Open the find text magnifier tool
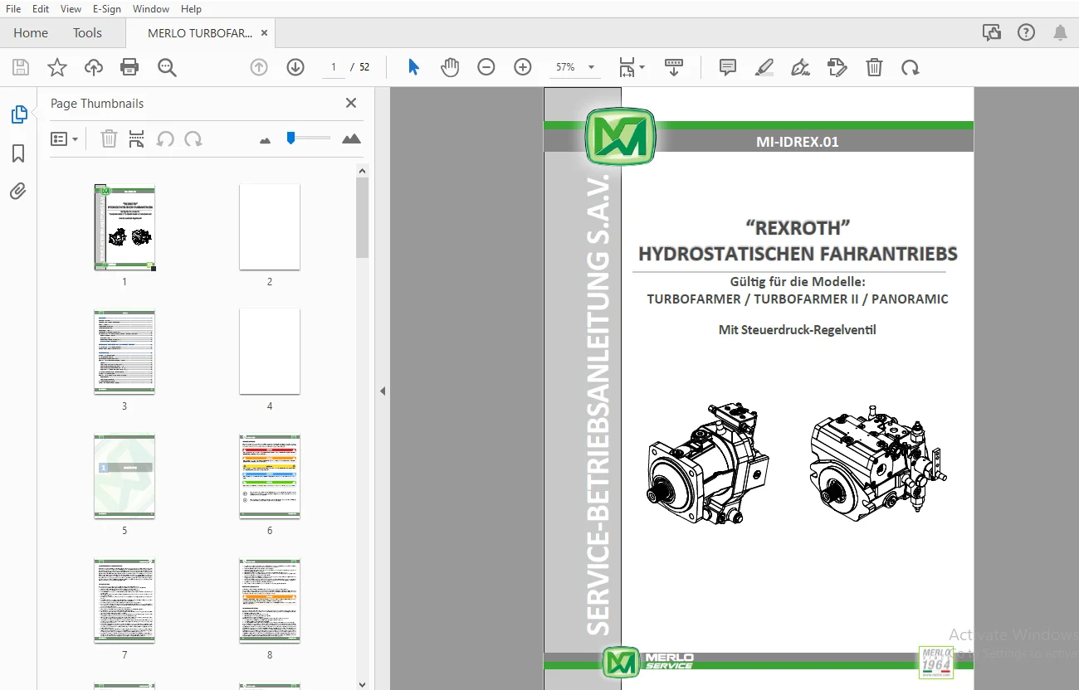This screenshot has width=1079, height=690. point(167,68)
